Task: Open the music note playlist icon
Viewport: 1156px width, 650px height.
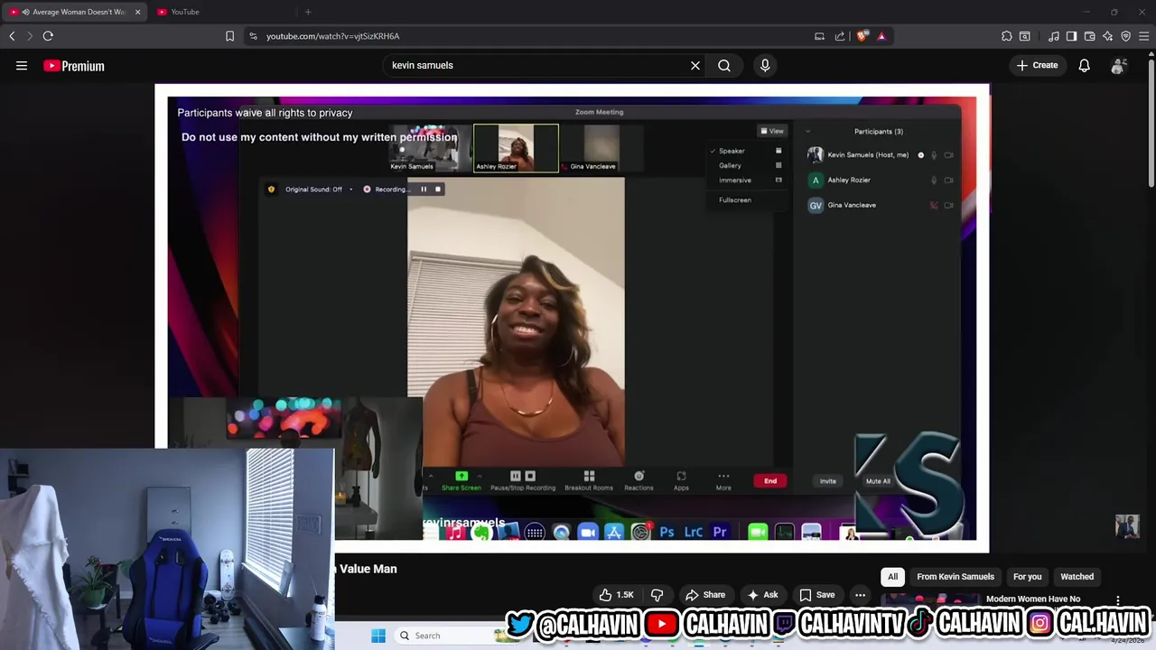Action: point(1054,36)
